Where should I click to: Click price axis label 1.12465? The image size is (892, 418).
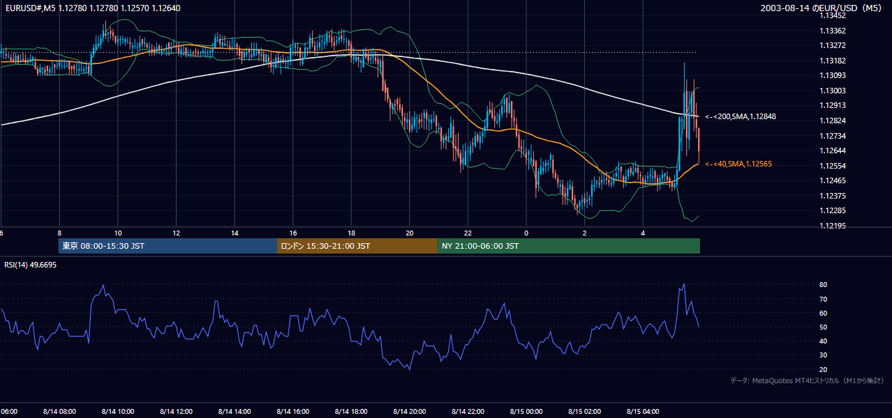(x=833, y=180)
